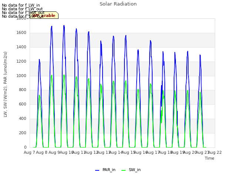Click the Solar Radiation chart title
This screenshot has width=237, height=177.
coord(118,4)
